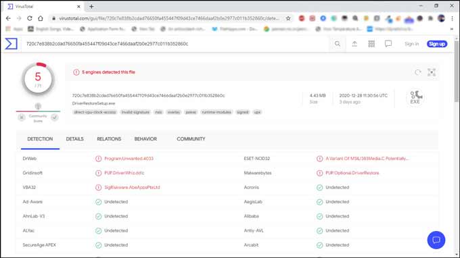The width and height of the screenshot is (460, 258).
Task: Switch to the COMMUNITY tab
Action: click(x=191, y=139)
